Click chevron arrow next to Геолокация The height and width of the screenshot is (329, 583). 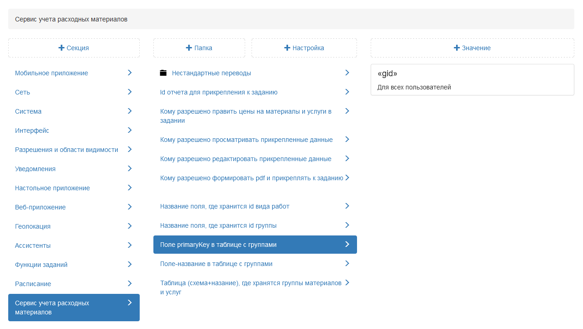coord(130,226)
